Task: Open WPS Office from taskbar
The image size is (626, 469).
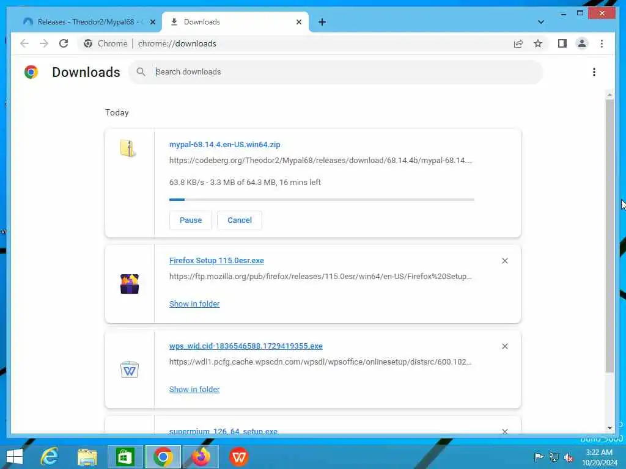Action: point(239,457)
